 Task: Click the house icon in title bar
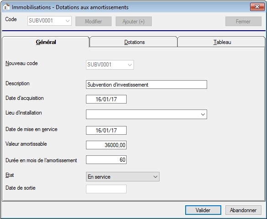pos(6,7)
